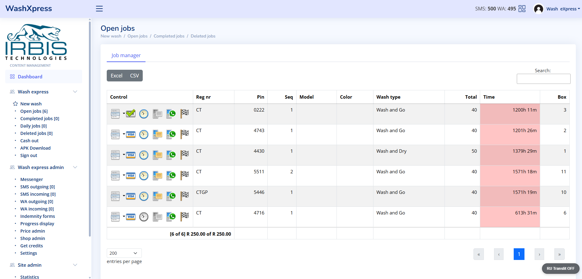Click the checkered flag in pin 5446 row

pos(185,196)
